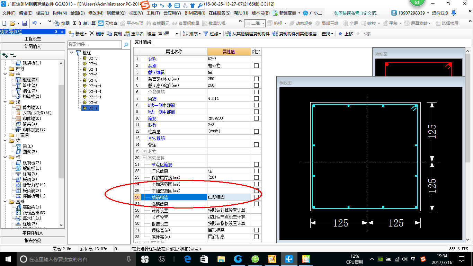Toggle the 截面宽(B边) row checkbox
The image size is (473, 266).
point(256,79)
